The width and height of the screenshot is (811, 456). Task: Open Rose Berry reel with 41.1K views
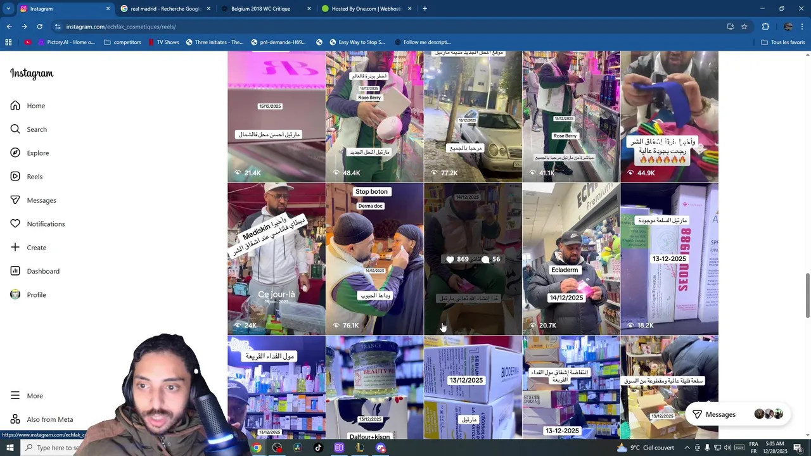click(571, 117)
